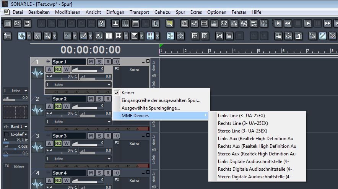Open the Transport menu
Screen dimensions: 338x189
(139, 12)
